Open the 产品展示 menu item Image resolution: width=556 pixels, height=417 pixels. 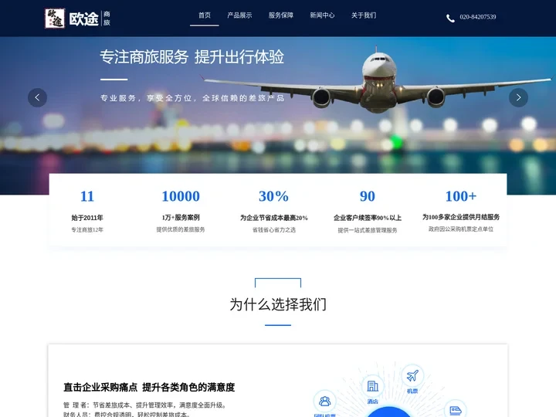pos(239,15)
